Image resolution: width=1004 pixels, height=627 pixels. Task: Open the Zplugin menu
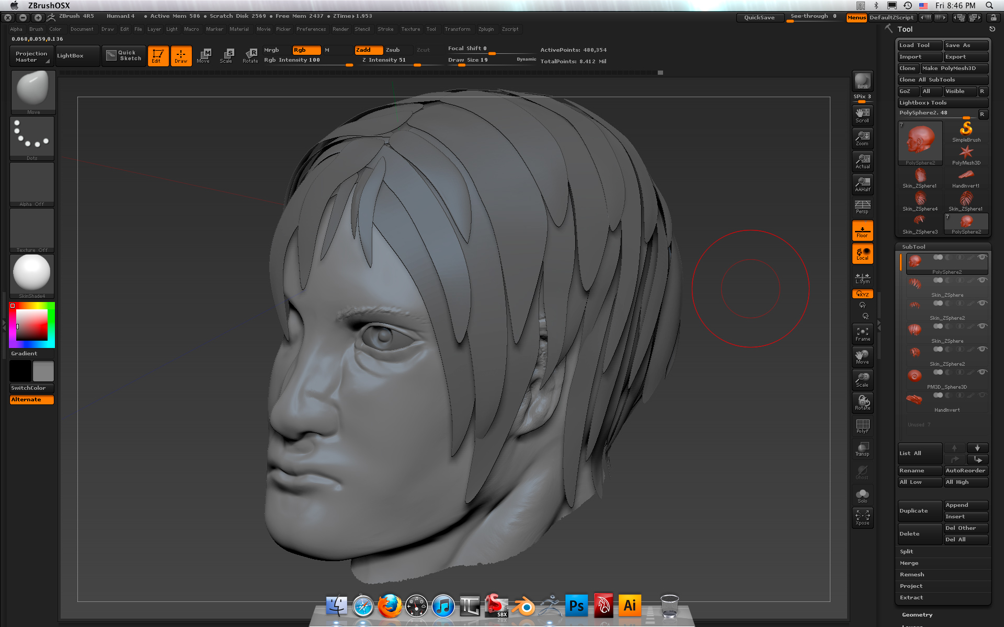click(486, 29)
